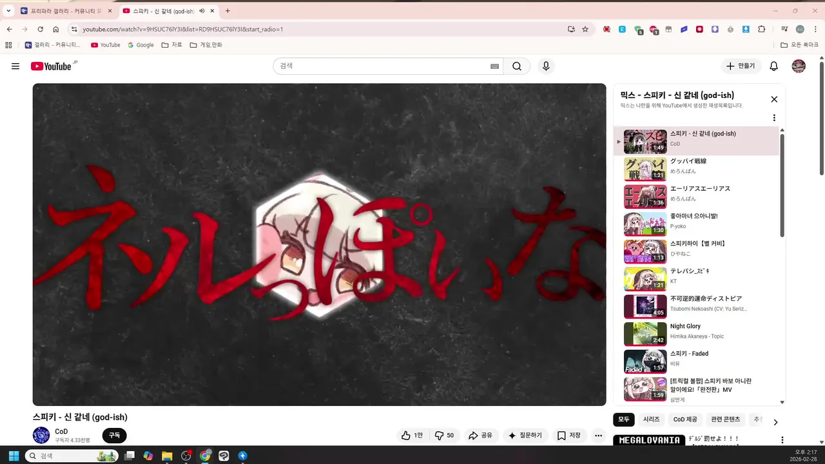Play テレパシ from playlist by KT
The width and height of the screenshot is (825, 464).
tap(696, 278)
